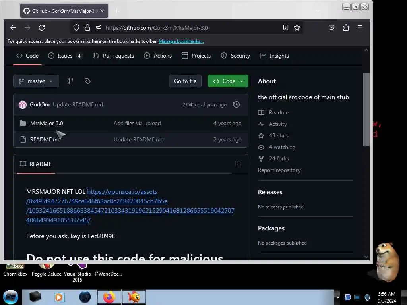Launch media player from taskbar
The width and height of the screenshot is (407, 305).
tap(59, 297)
